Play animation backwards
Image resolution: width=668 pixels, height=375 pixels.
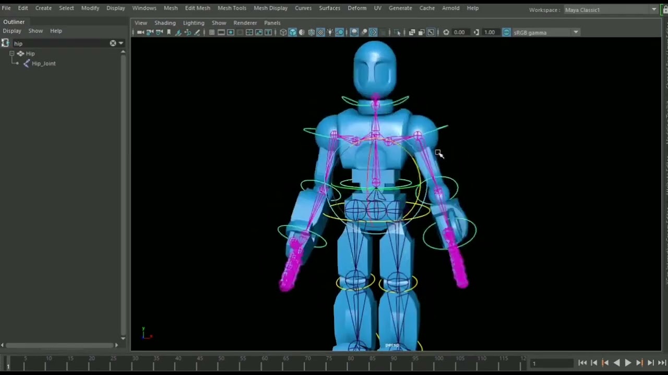pyautogui.click(x=617, y=363)
